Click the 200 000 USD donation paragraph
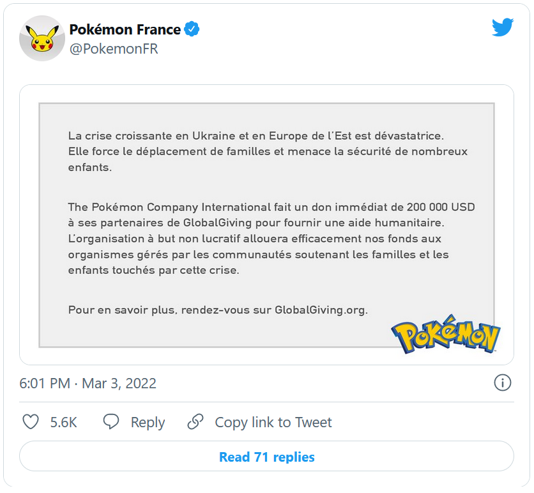Viewport: 534px width, 493px height. (x=271, y=238)
